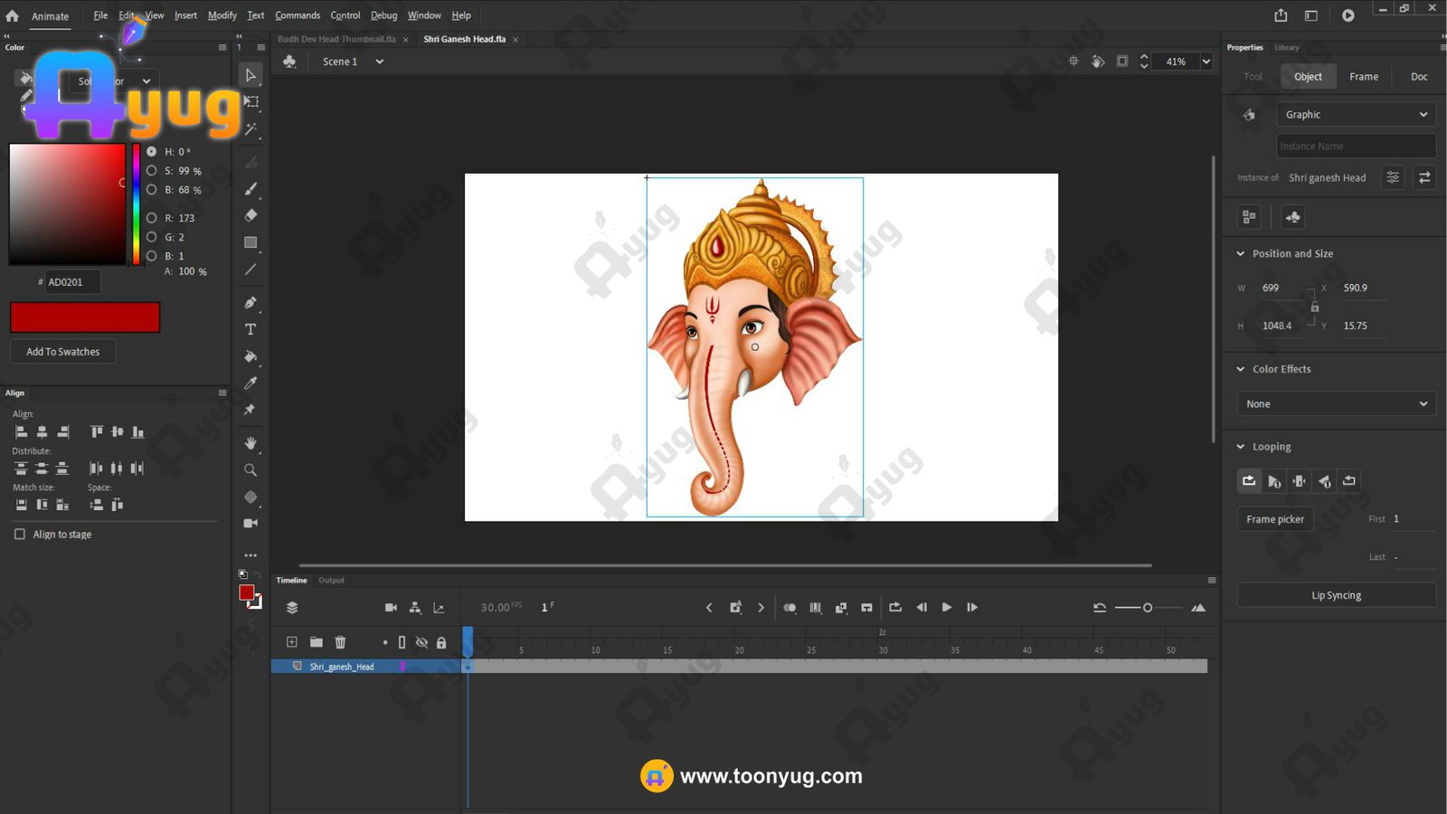1447x814 pixels.
Task: Click the hex color AD0201 field
Action: pos(72,282)
